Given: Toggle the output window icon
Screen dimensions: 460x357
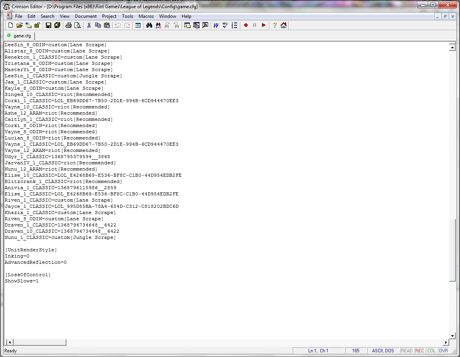Looking at the screenshot, I should pos(196,25).
